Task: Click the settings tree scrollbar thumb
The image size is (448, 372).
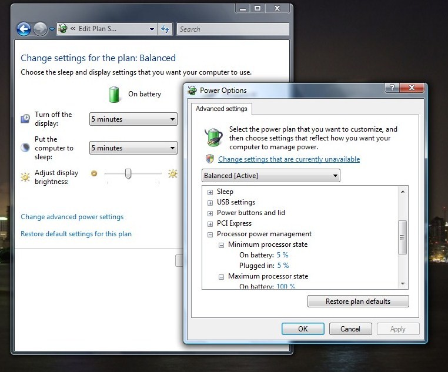Action: (403, 237)
